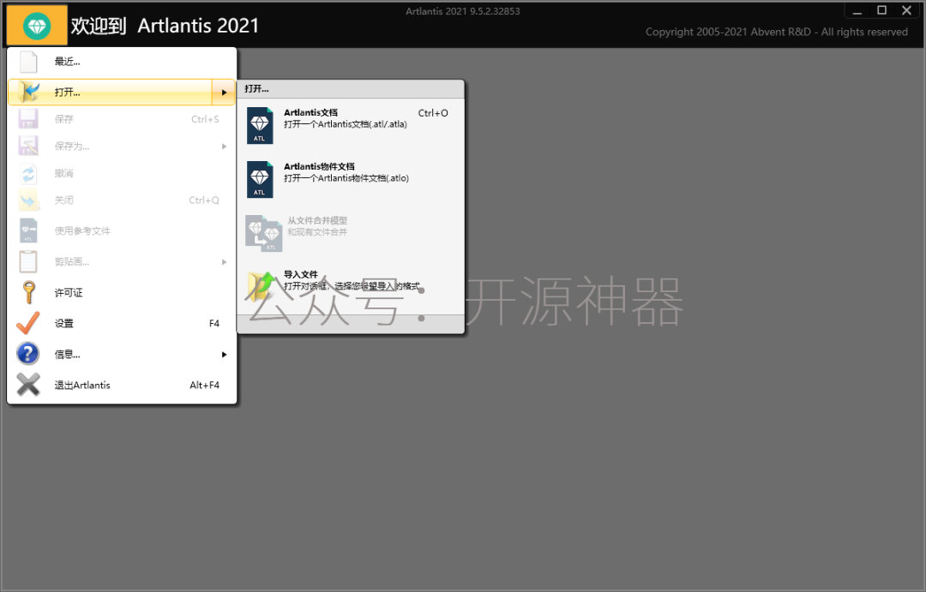
Task: Choose 保存 from the menu
Action: click(122, 118)
